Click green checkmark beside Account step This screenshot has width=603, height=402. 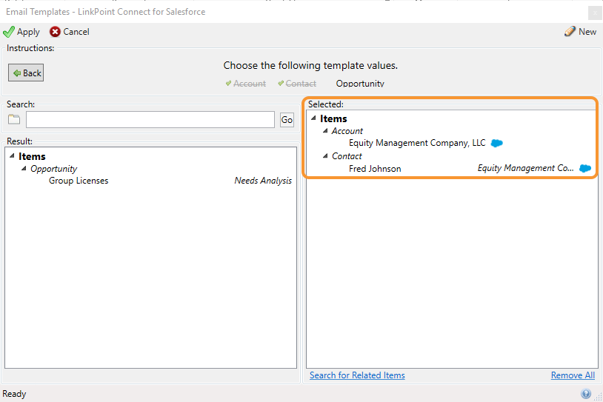228,83
